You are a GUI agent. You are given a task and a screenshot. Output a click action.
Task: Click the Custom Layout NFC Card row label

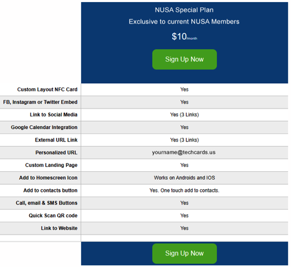pyautogui.click(x=47, y=90)
